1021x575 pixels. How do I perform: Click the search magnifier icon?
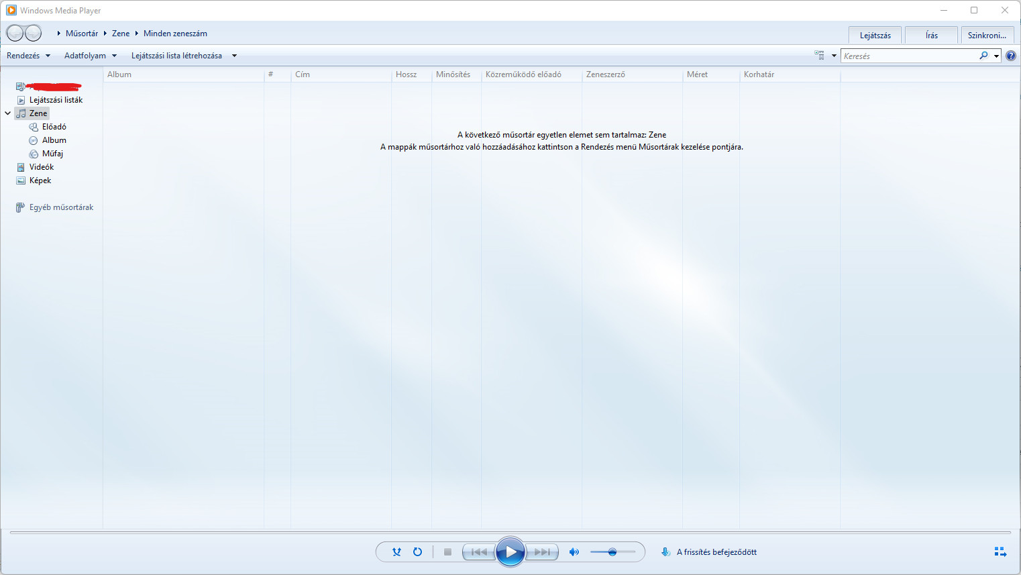(983, 56)
